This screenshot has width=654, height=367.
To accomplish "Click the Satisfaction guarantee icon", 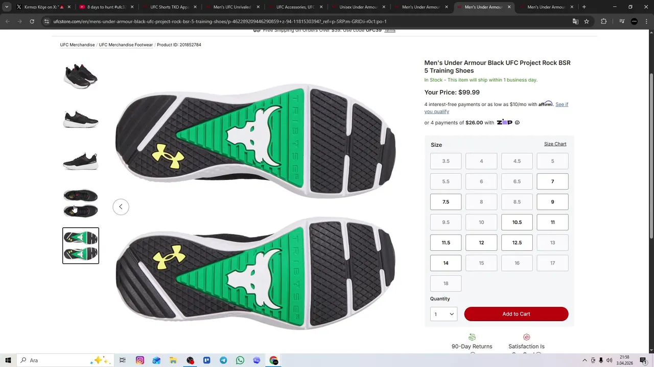I will [526, 337].
